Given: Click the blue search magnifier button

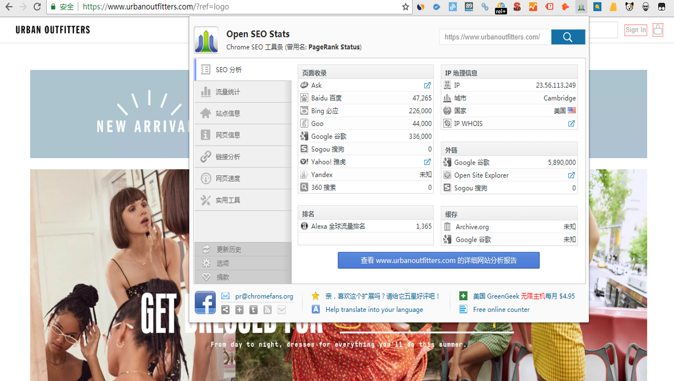Looking at the screenshot, I should (568, 37).
